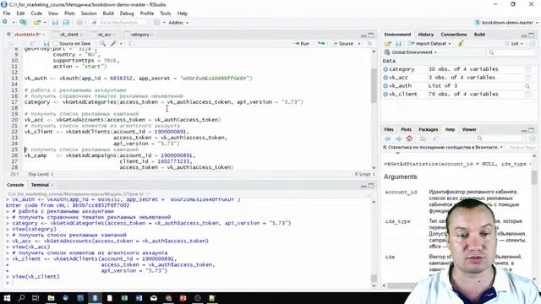Expand the category data frame entry
Screen dimensions: 541x304
385,69
